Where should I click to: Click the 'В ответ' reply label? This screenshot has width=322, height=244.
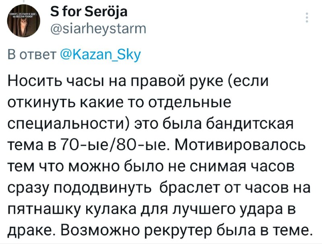pos(33,55)
